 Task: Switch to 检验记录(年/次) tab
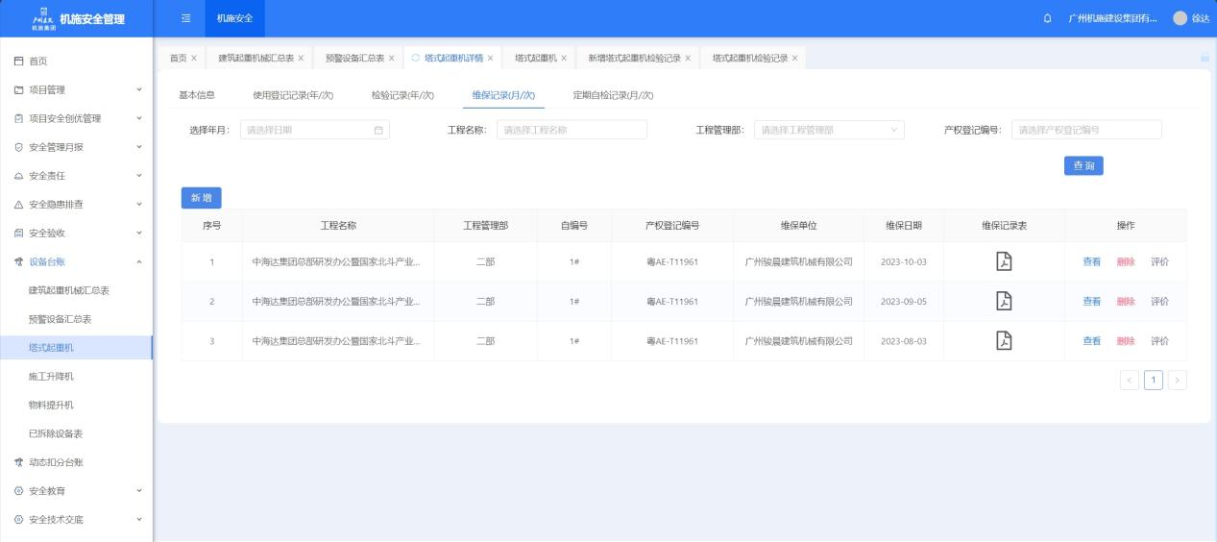(402, 94)
